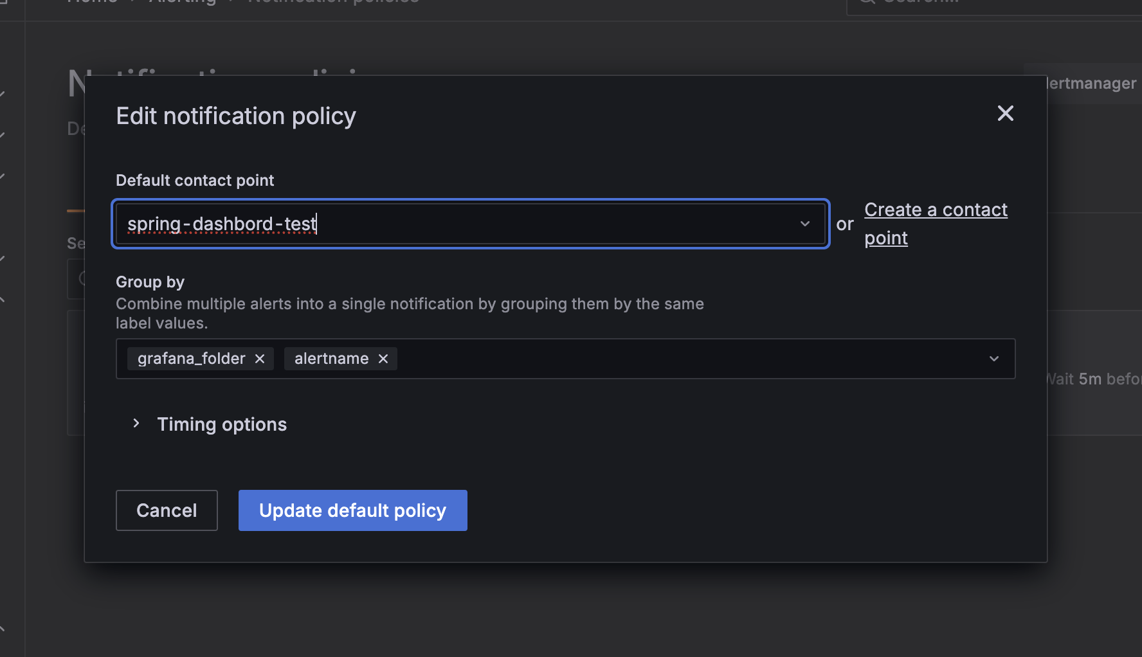1142x657 pixels.
Task: Focus the spring-dashbord-test contact point field
Action: tap(450, 224)
